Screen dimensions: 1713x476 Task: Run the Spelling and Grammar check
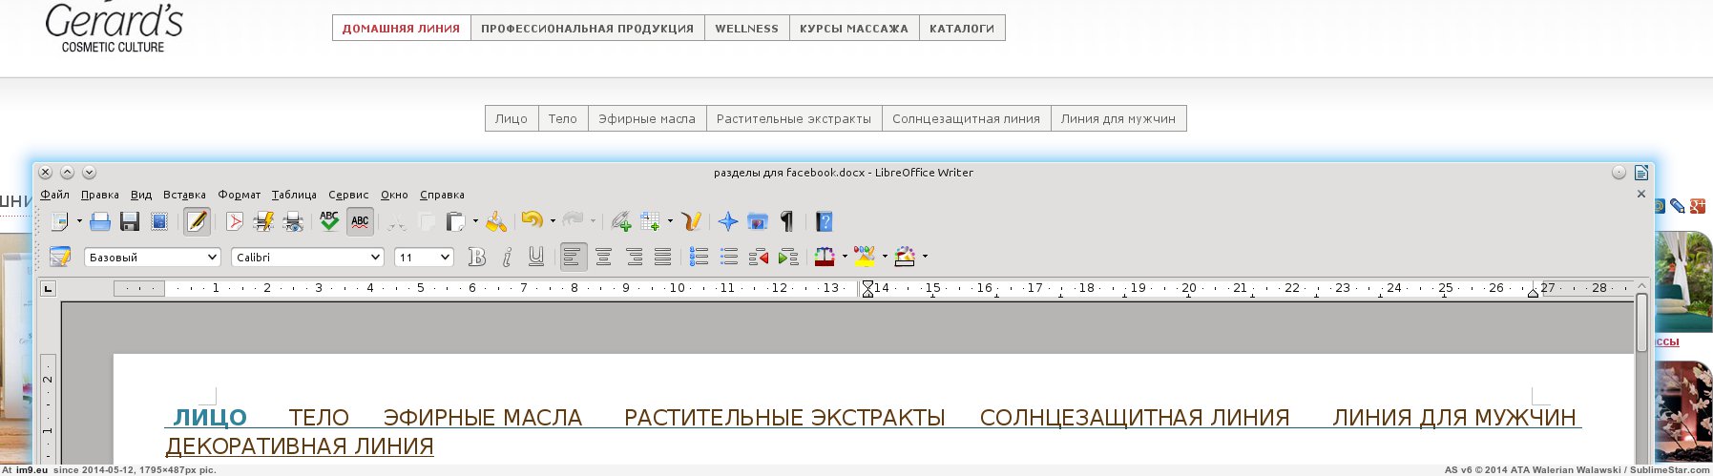pyautogui.click(x=329, y=222)
